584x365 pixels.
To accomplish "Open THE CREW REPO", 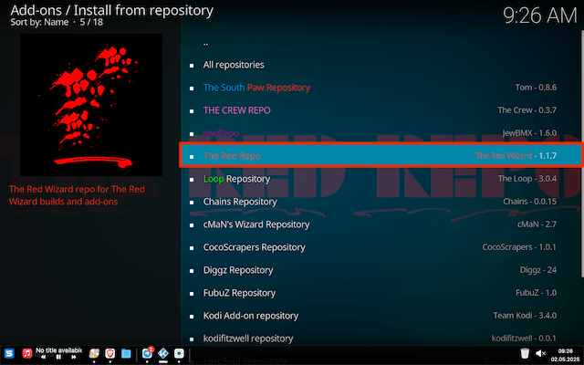I will point(381,110).
